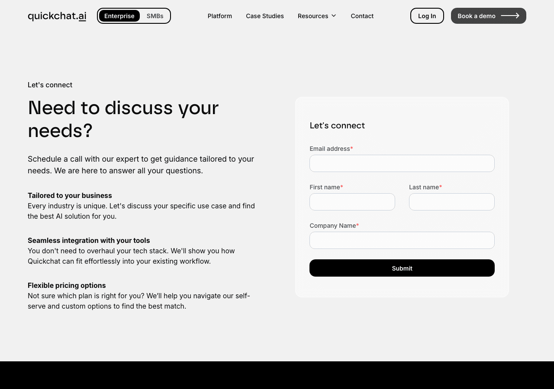Focus the Company Name field

[x=402, y=240]
